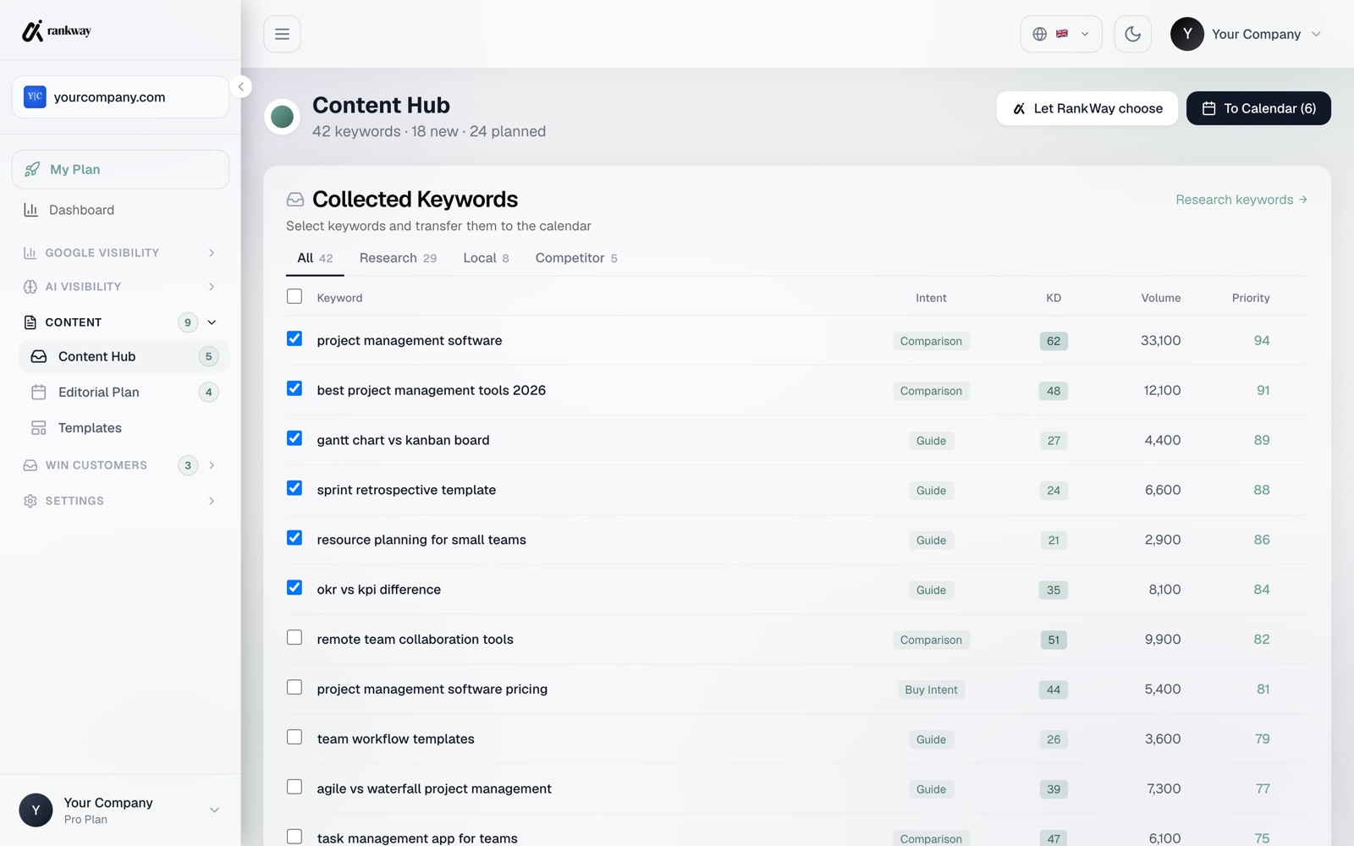The height and width of the screenshot is (846, 1354).
Task: Collapse the Content section chevron
Action: [212, 322]
